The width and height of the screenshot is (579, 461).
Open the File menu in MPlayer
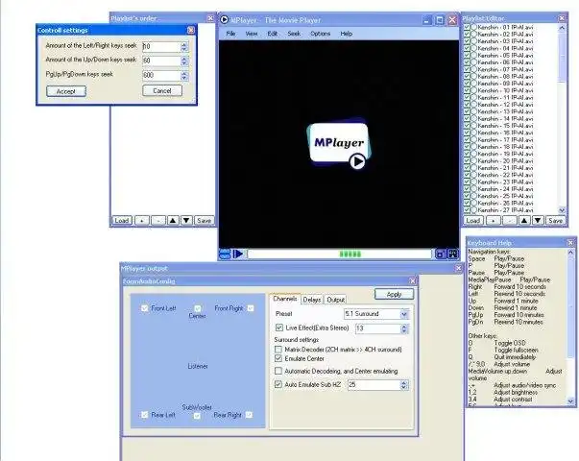pyautogui.click(x=230, y=34)
